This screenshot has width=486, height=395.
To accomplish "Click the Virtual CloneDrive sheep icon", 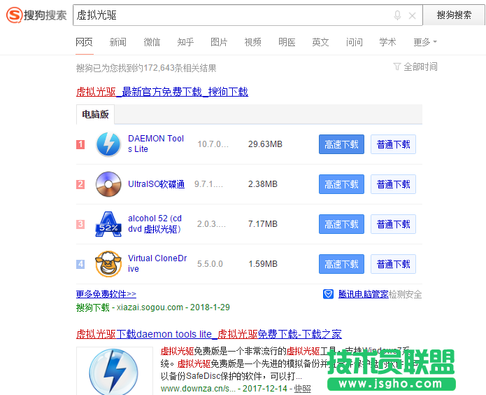I will pos(108,264).
